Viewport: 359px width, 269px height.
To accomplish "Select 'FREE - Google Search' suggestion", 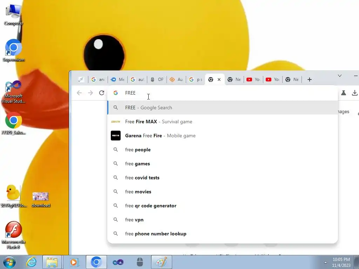I will 223,108.
